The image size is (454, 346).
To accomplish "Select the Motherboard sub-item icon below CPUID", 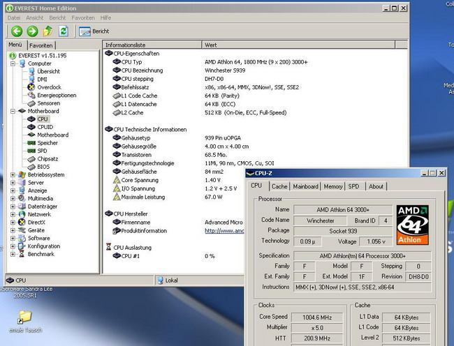I will click(x=31, y=135).
